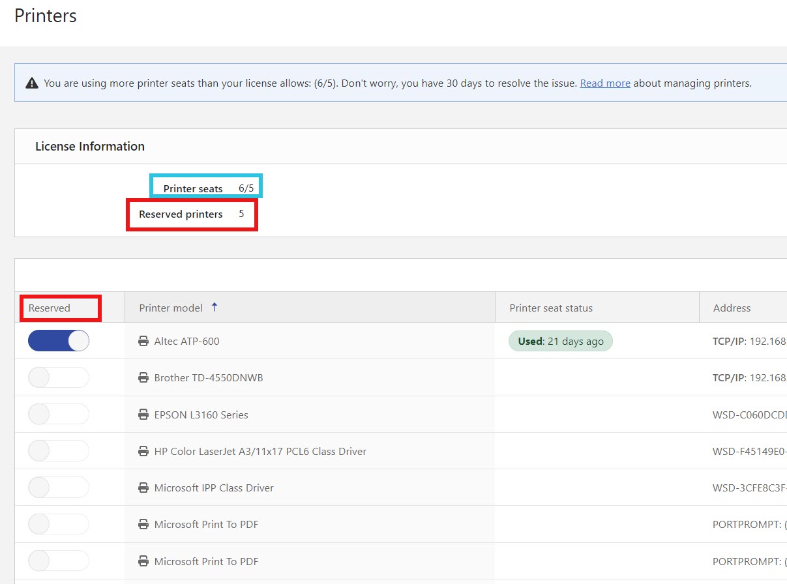Click the Used 21 days ago status badge
Screen dimensions: 787x584
(561, 342)
